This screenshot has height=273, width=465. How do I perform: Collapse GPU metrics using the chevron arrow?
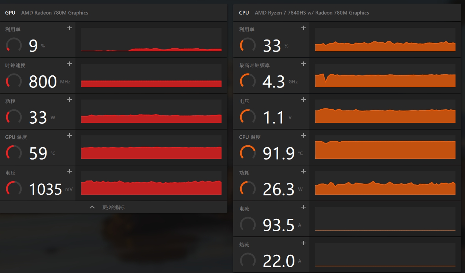92,207
